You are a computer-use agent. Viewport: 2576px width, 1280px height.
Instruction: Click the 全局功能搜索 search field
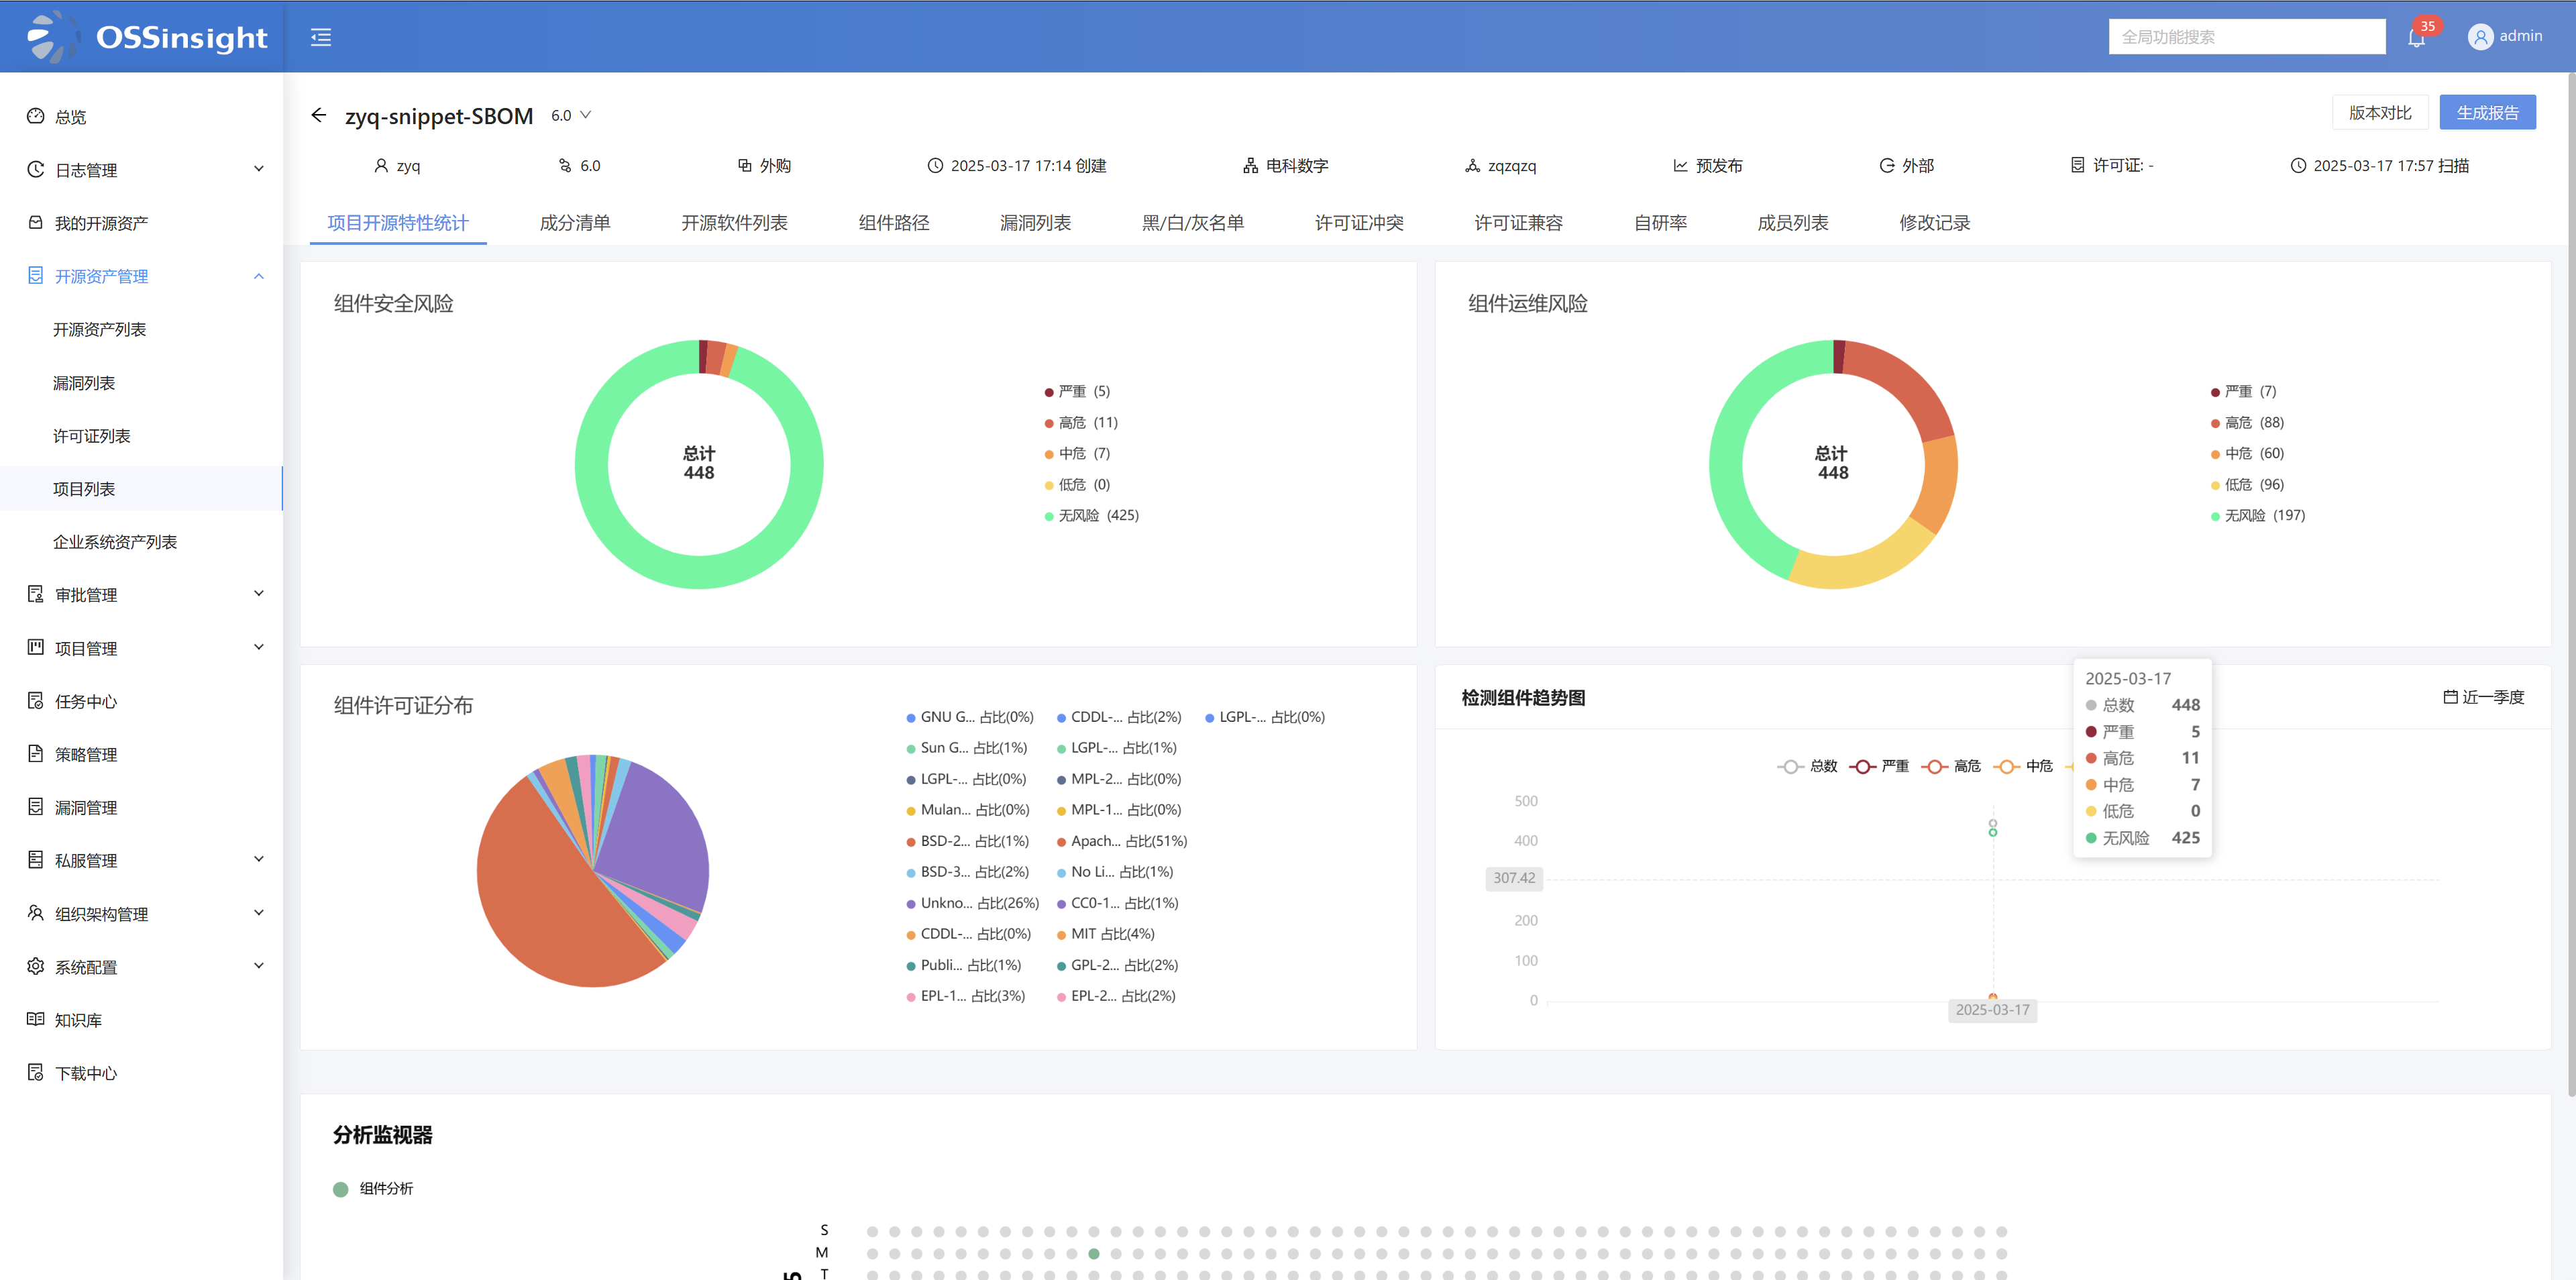2246,37
